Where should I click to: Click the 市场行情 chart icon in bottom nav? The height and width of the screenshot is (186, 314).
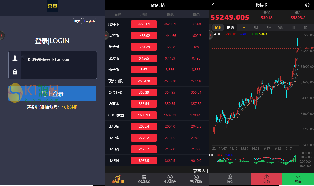pos(118,177)
